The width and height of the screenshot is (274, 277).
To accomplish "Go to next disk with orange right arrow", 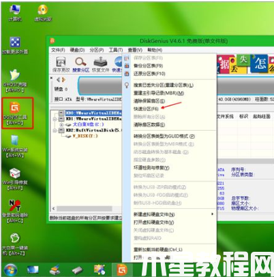I will (x=63, y=80).
